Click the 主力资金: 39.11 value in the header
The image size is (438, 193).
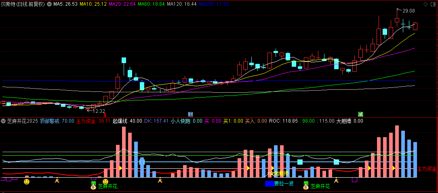click(x=93, y=121)
